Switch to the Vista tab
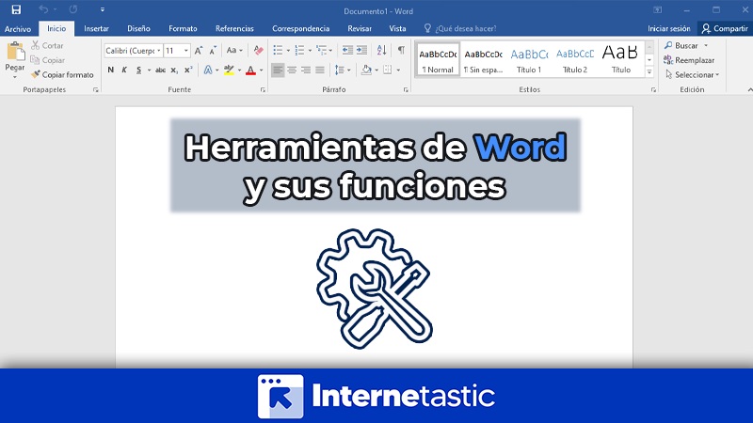The image size is (753, 423). tap(397, 29)
